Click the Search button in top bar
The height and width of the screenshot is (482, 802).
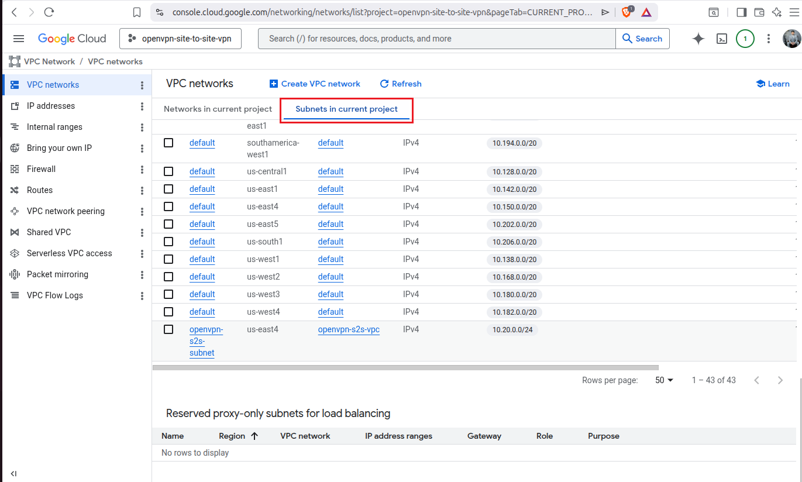pos(642,39)
